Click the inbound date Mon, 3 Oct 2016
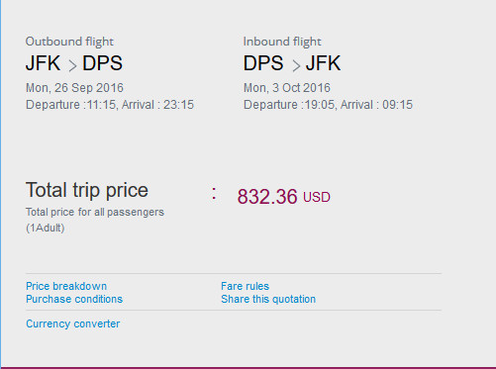This screenshot has height=369, width=496. pos(287,88)
